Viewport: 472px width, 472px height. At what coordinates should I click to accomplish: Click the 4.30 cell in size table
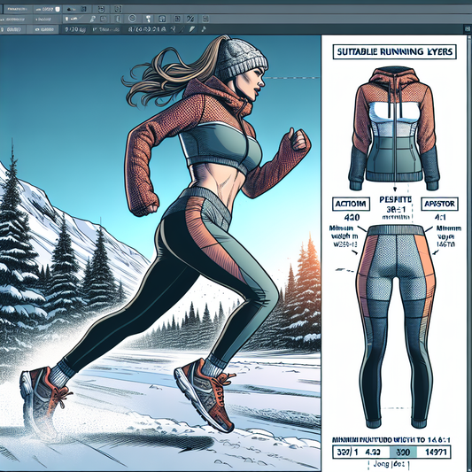(372, 452)
